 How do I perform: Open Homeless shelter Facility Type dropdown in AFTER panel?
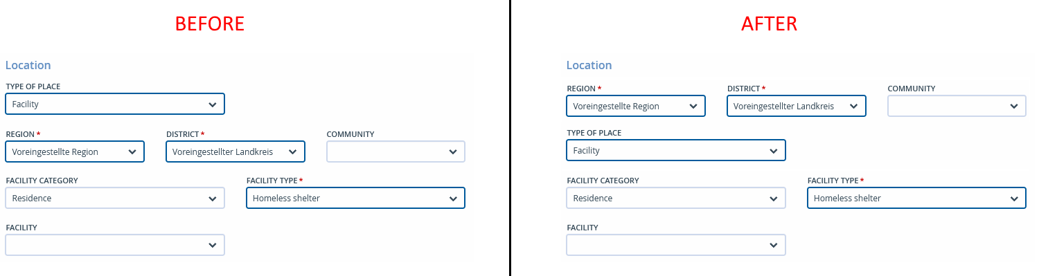(x=916, y=198)
